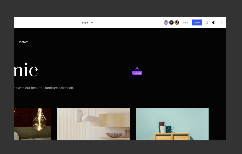The width and height of the screenshot is (242, 154).
Task: Select the white pendant lamps image
Action: pos(93,124)
